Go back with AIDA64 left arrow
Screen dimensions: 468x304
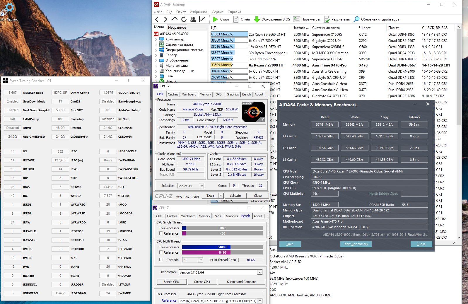click(x=157, y=19)
